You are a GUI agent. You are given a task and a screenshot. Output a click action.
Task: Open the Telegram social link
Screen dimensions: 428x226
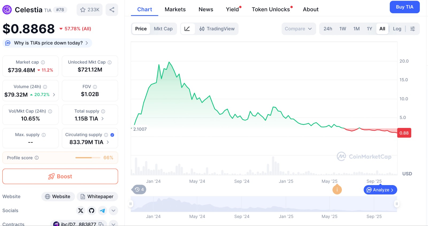pos(102,211)
